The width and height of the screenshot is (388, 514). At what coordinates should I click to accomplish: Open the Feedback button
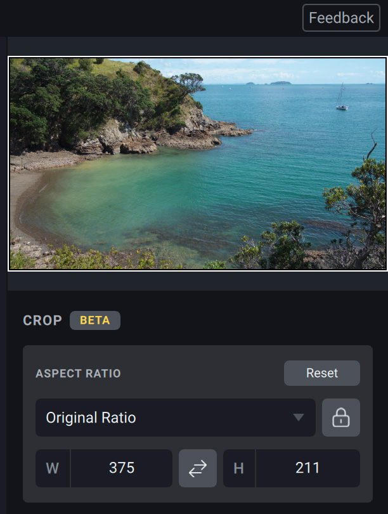click(x=341, y=18)
